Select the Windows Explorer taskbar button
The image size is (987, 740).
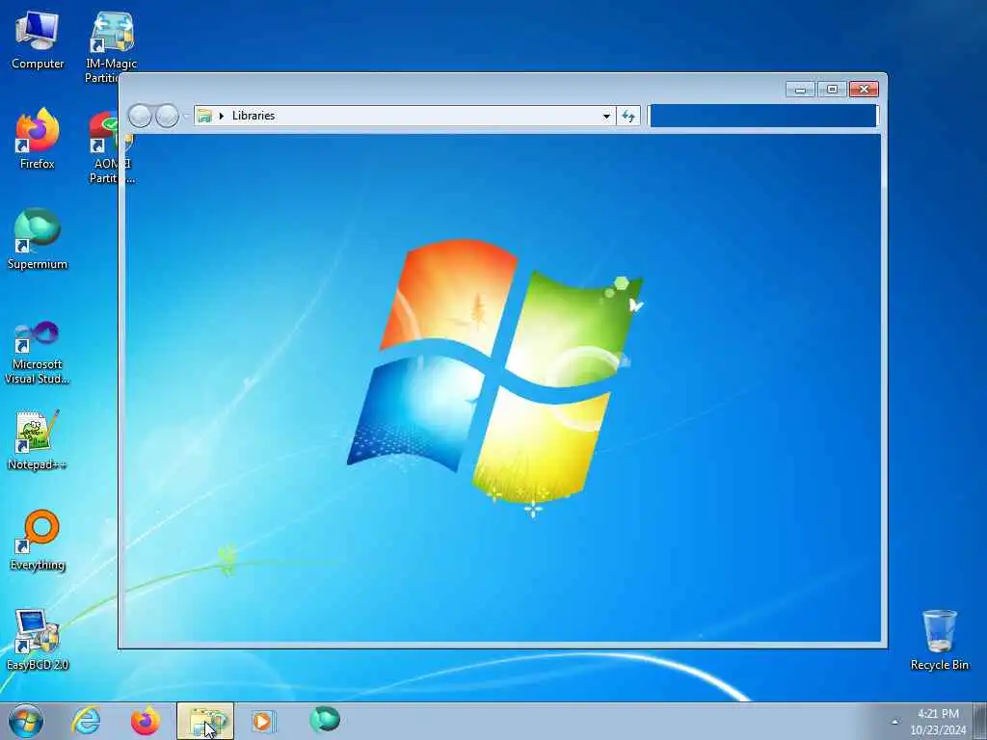tap(205, 721)
